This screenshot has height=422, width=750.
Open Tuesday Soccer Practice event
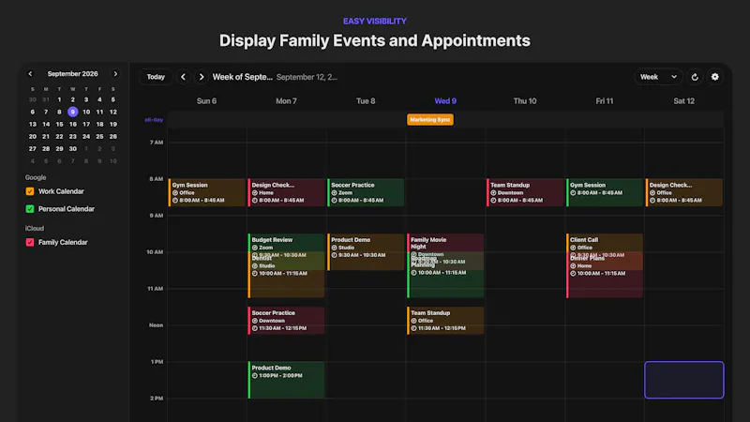[x=366, y=192]
